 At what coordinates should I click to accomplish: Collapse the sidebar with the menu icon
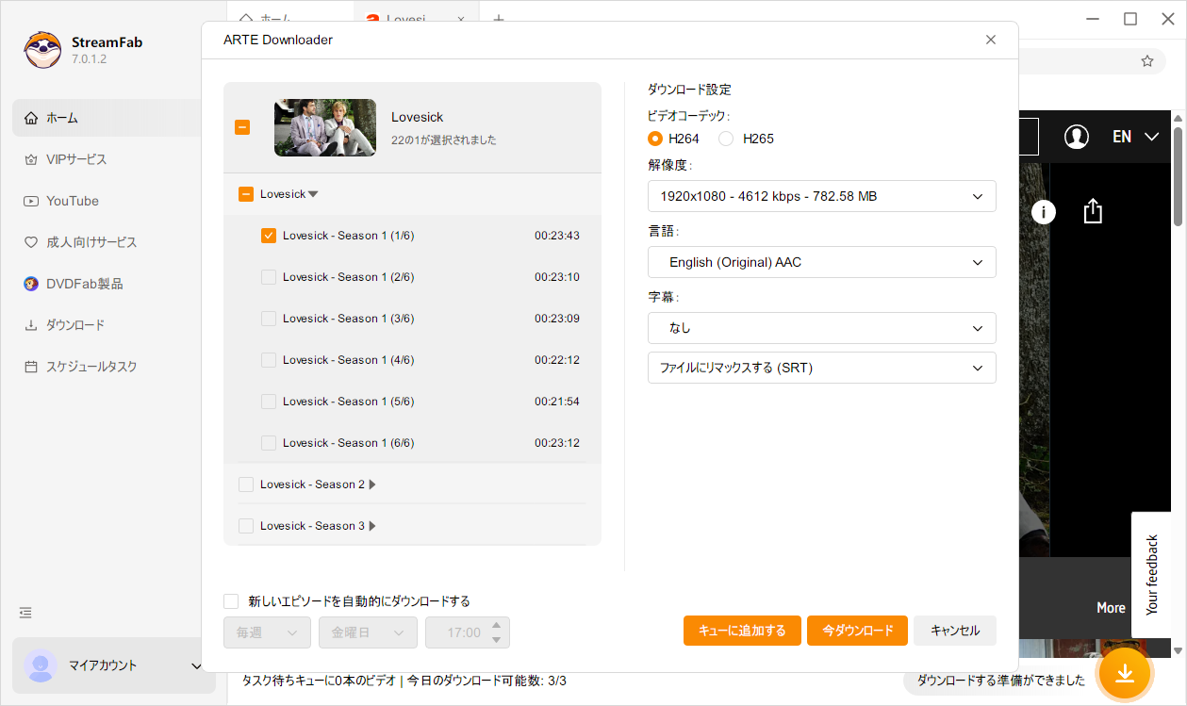[26, 613]
